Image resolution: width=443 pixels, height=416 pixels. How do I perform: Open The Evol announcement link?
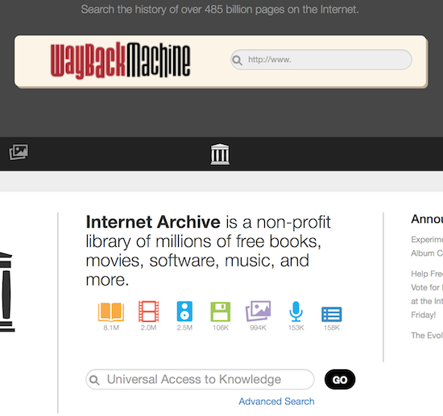point(427,336)
